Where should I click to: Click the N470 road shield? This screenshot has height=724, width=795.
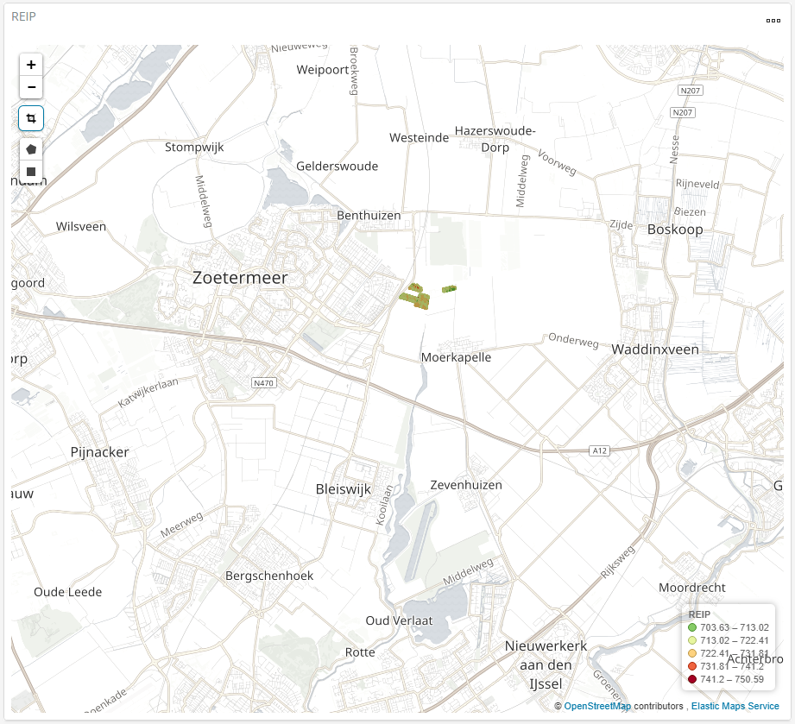[264, 383]
